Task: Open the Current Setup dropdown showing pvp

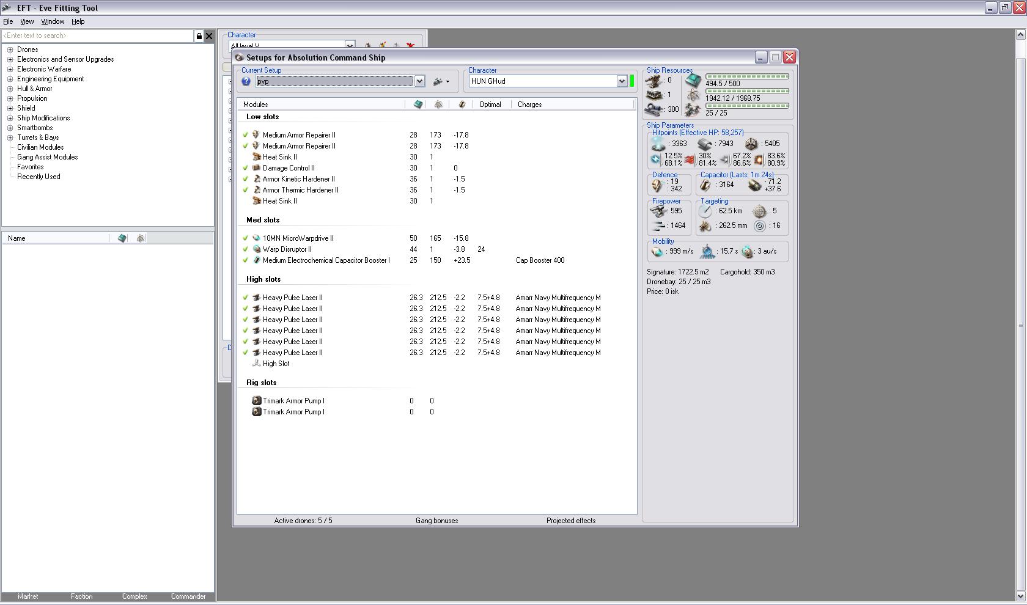Action: pos(419,81)
